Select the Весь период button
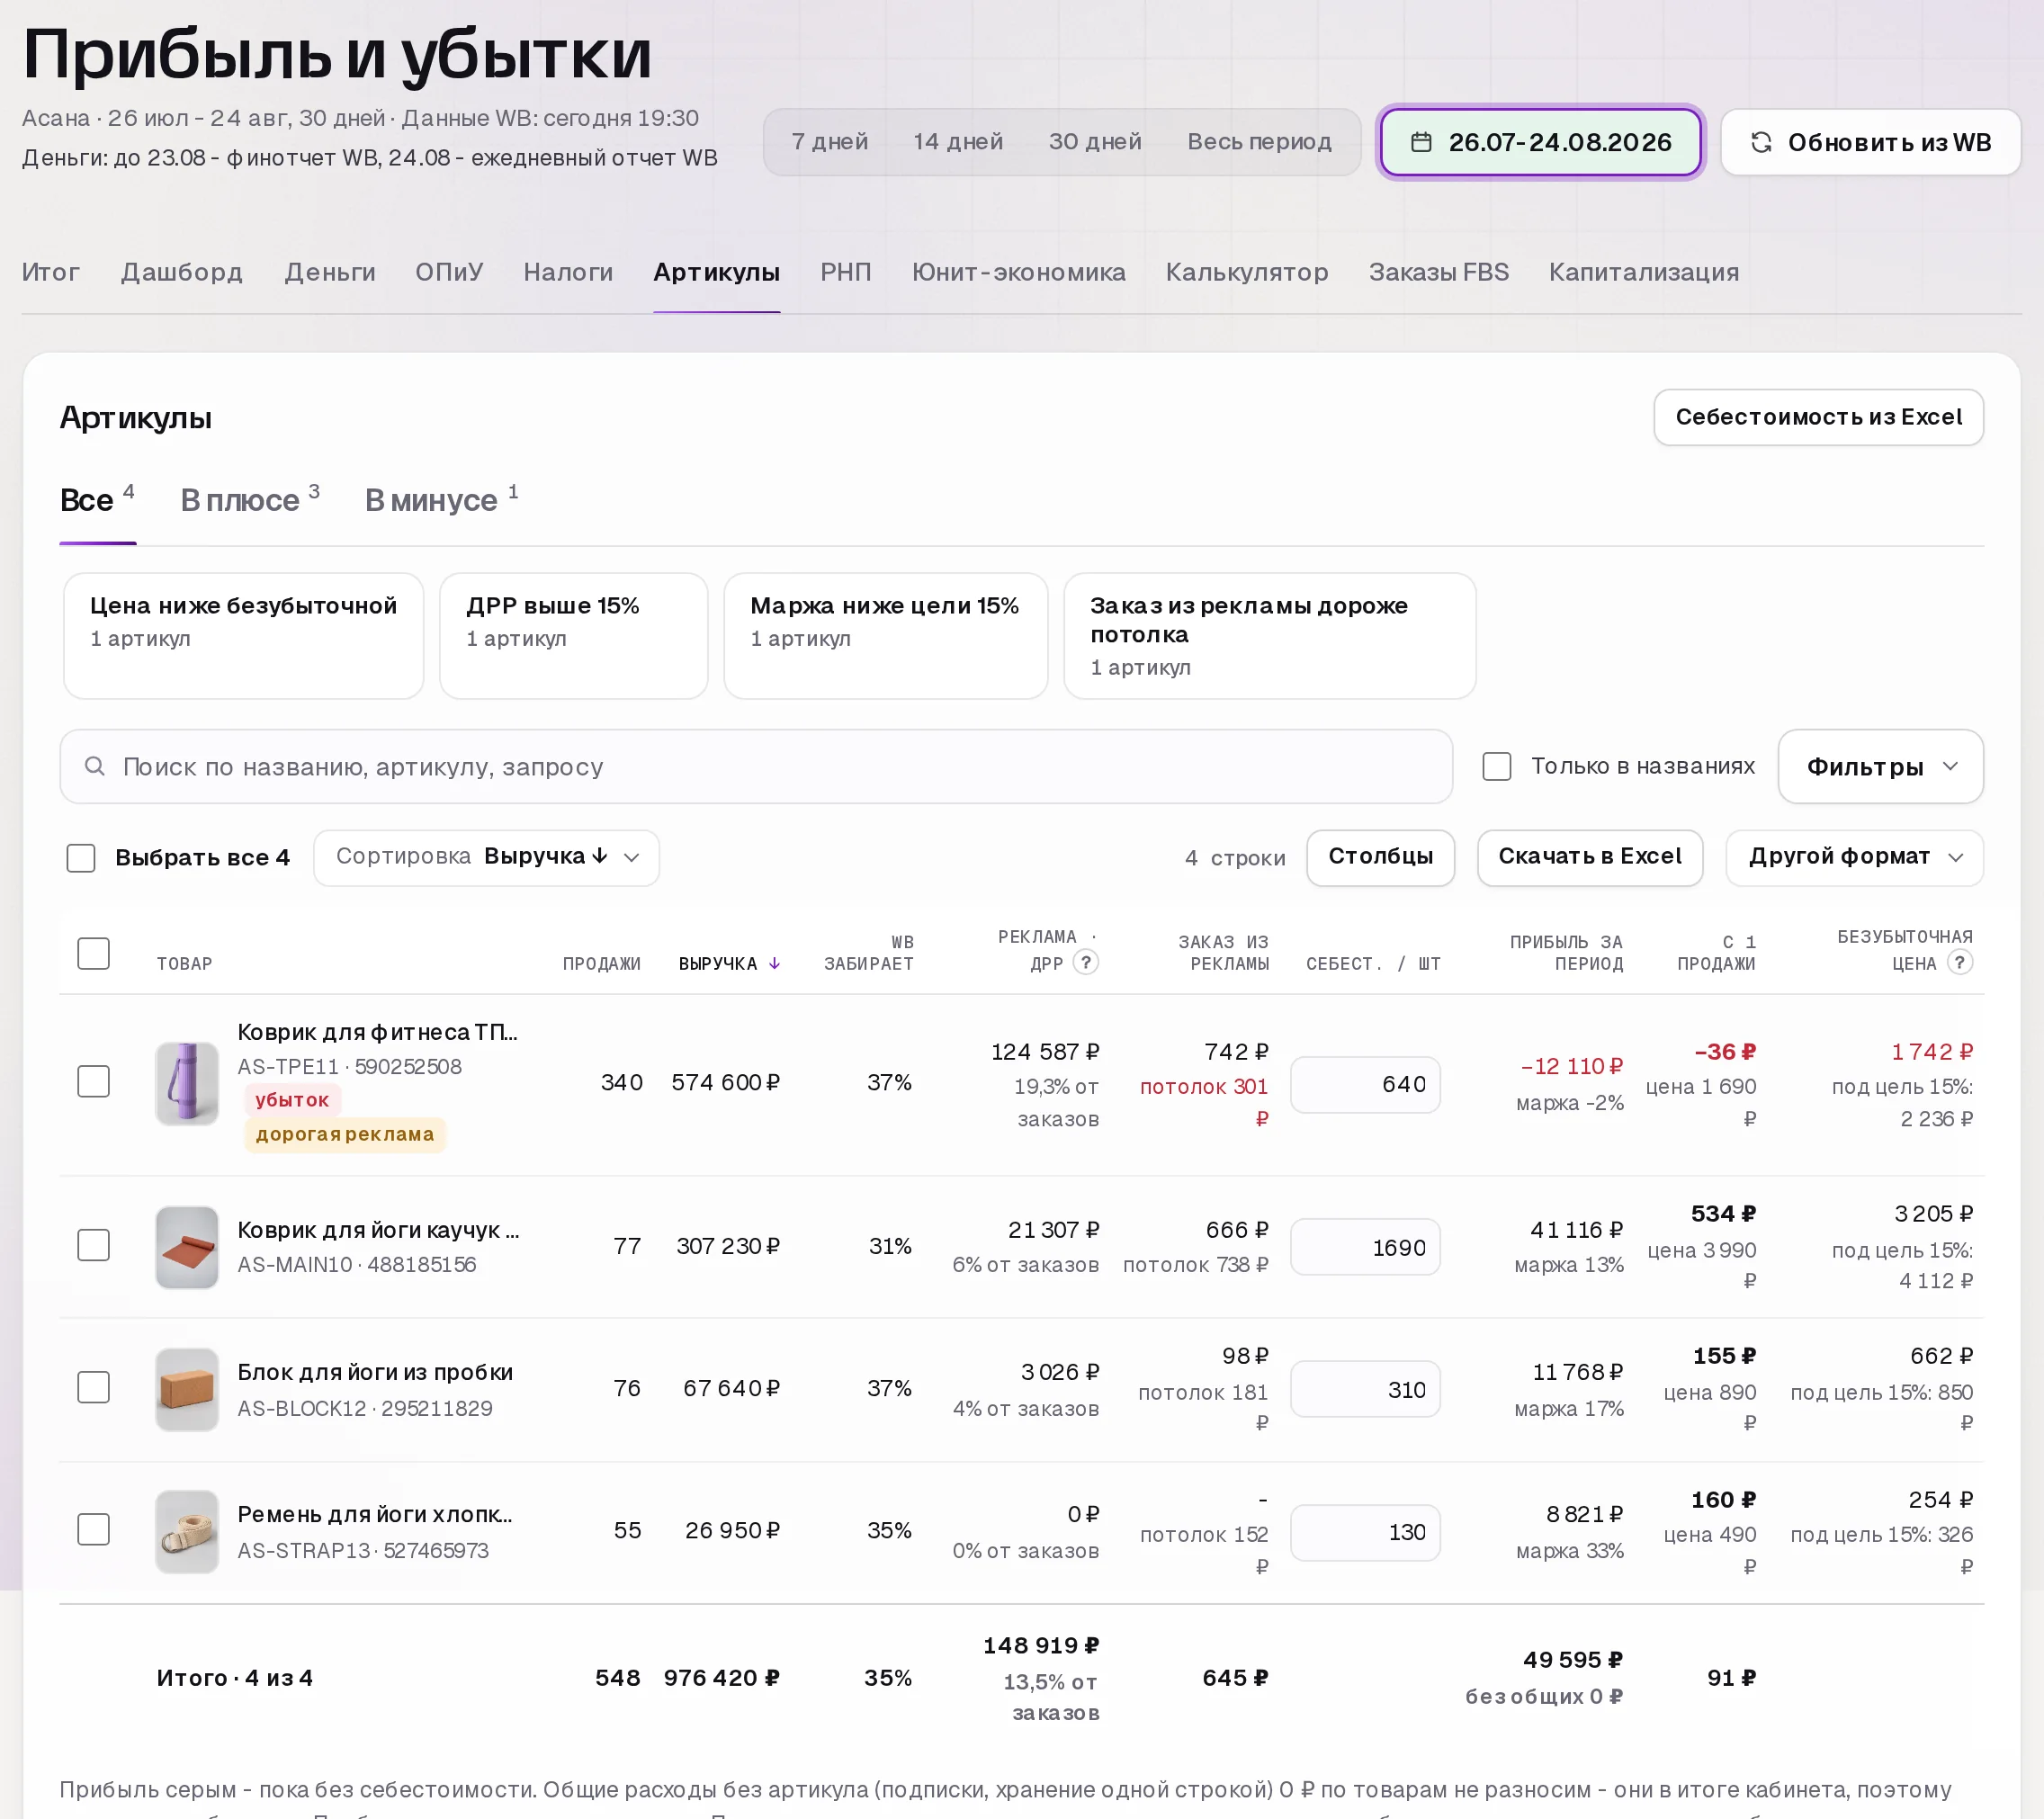 coord(1259,142)
